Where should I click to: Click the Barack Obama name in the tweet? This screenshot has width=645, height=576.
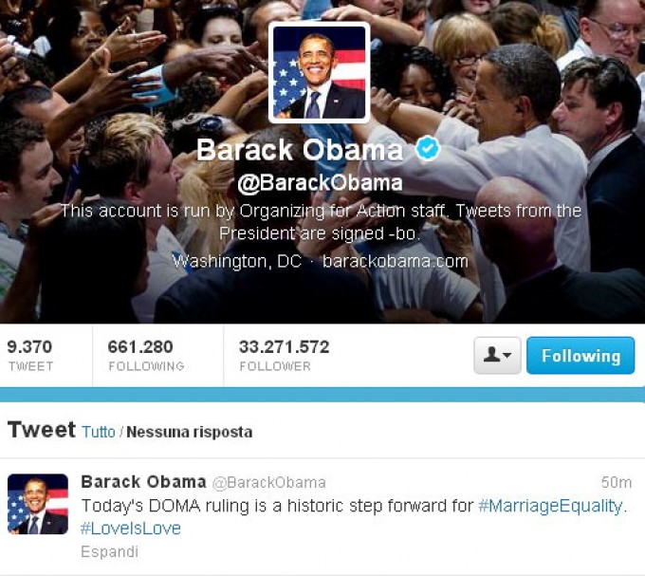[x=143, y=482]
